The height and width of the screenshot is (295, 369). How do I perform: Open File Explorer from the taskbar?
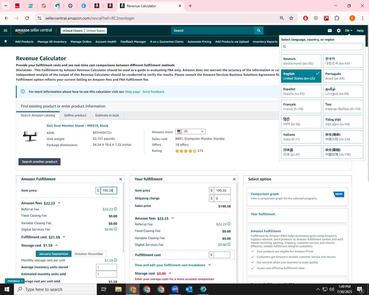click(118, 289)
